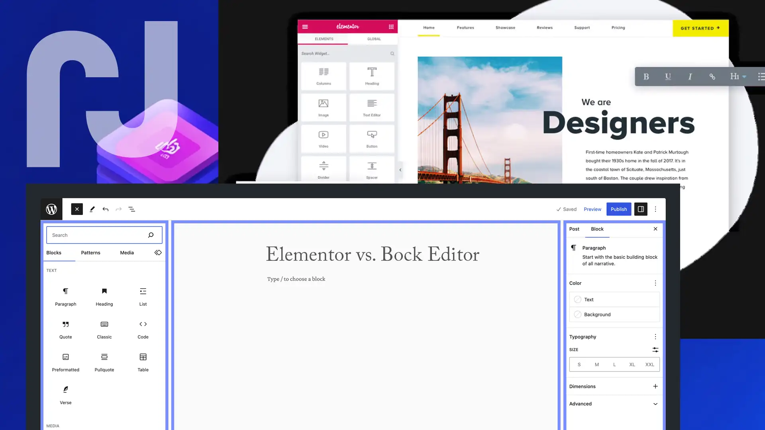Insert a Quote block

coord(66,330)
